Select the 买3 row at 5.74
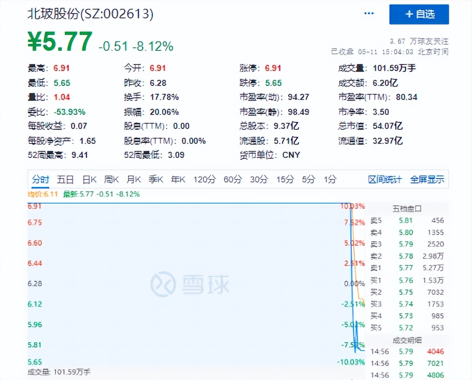 [x=407, y=304]
